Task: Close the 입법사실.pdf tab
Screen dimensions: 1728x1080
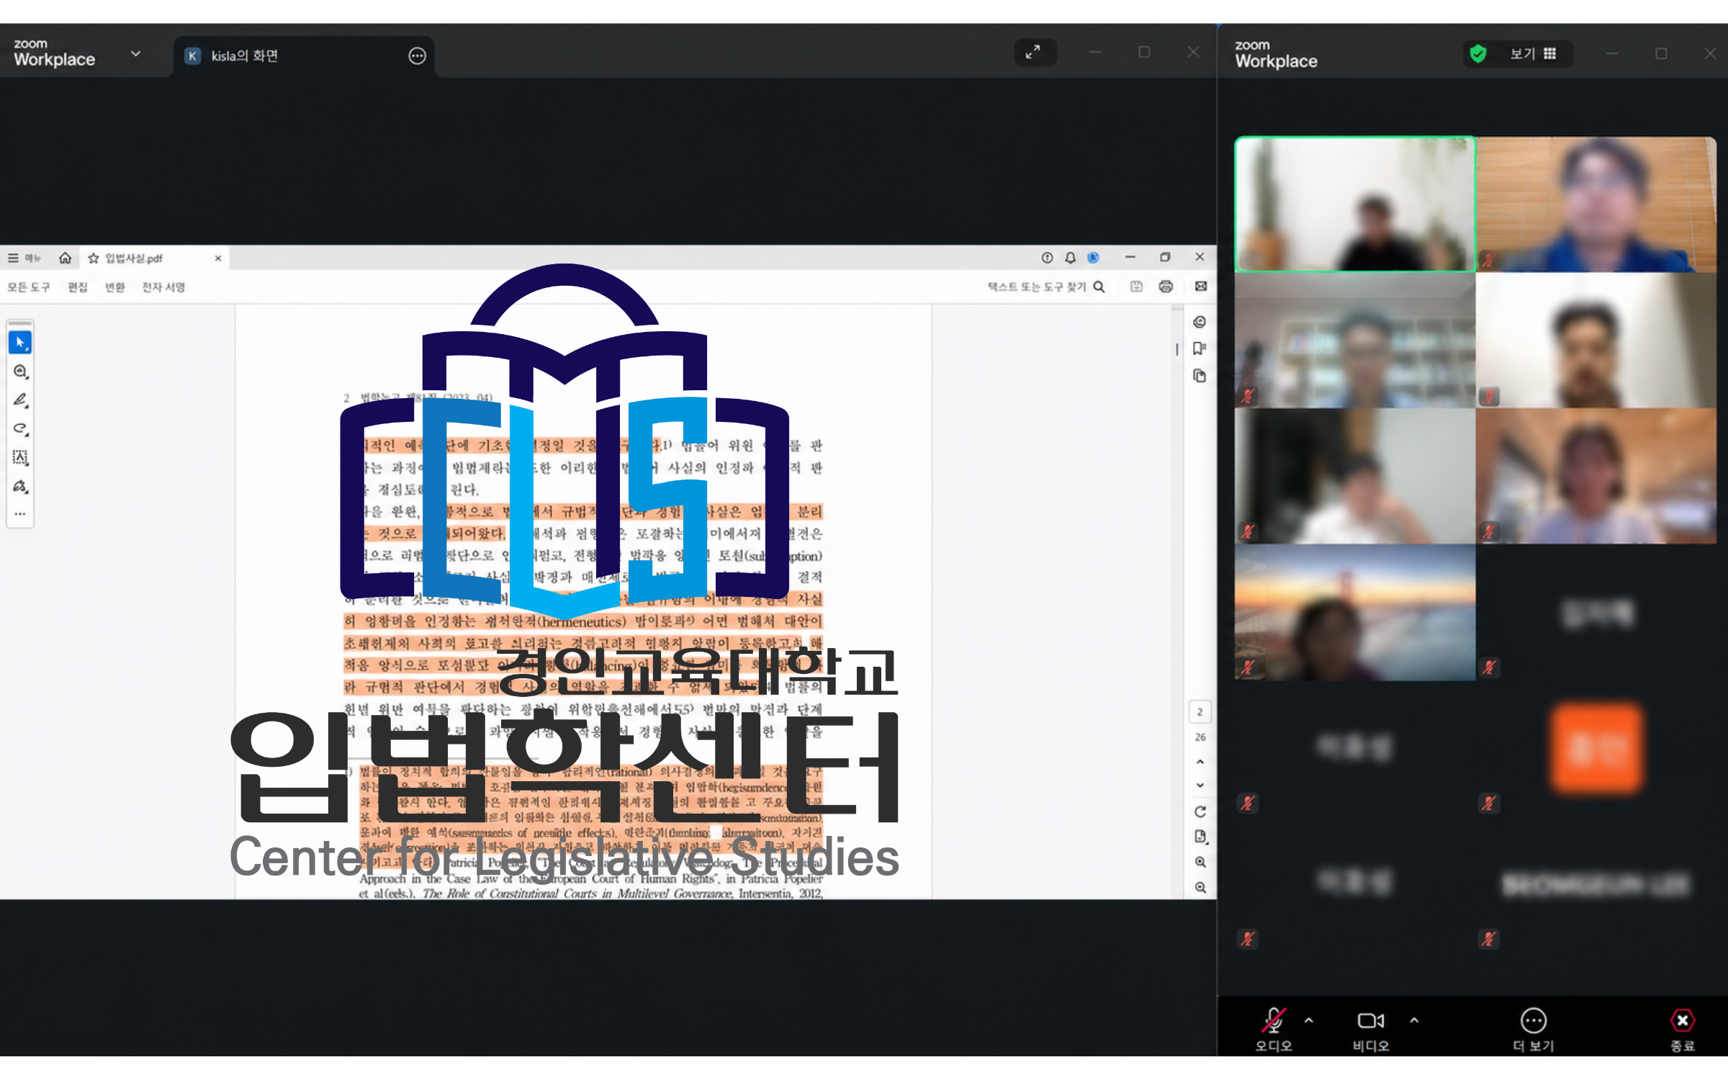Action: click(218, 258)
